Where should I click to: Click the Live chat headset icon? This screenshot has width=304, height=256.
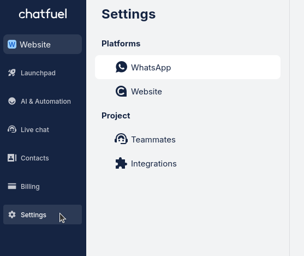click(12, 129)
